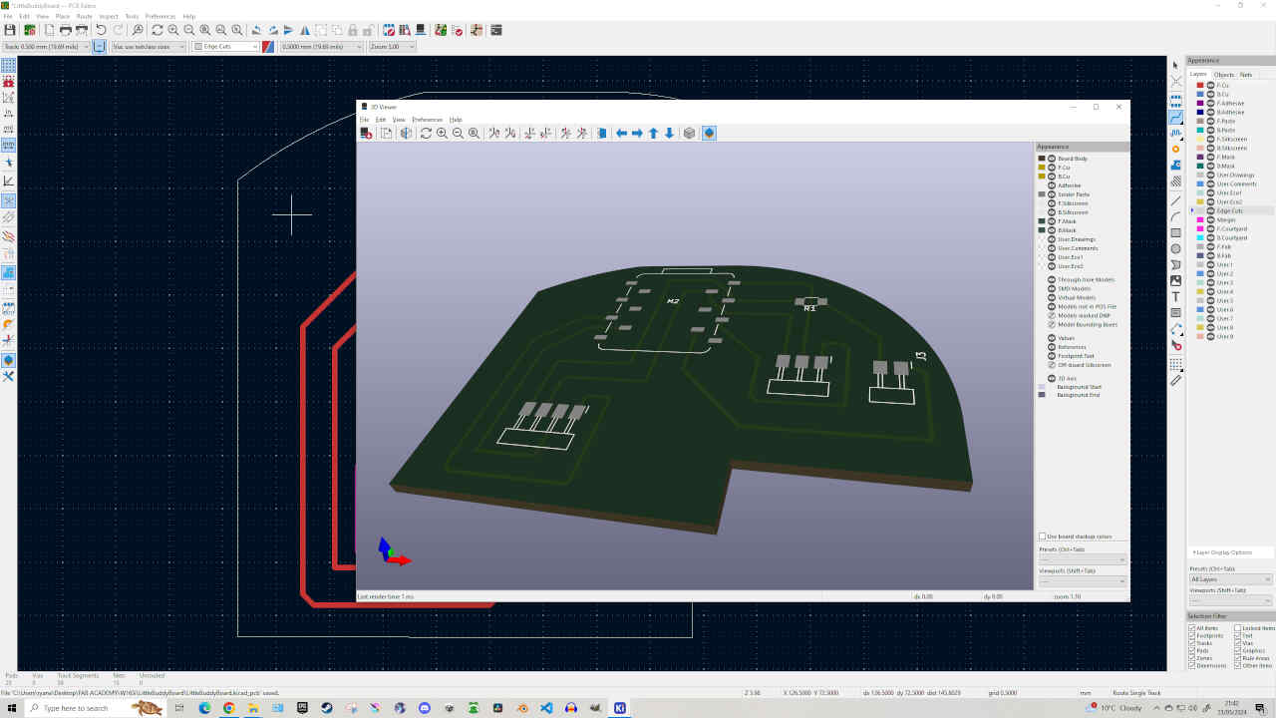This screenshot has width=1276, height=718.
Task: Open the grid size dropdown
Action: point(321,46)
